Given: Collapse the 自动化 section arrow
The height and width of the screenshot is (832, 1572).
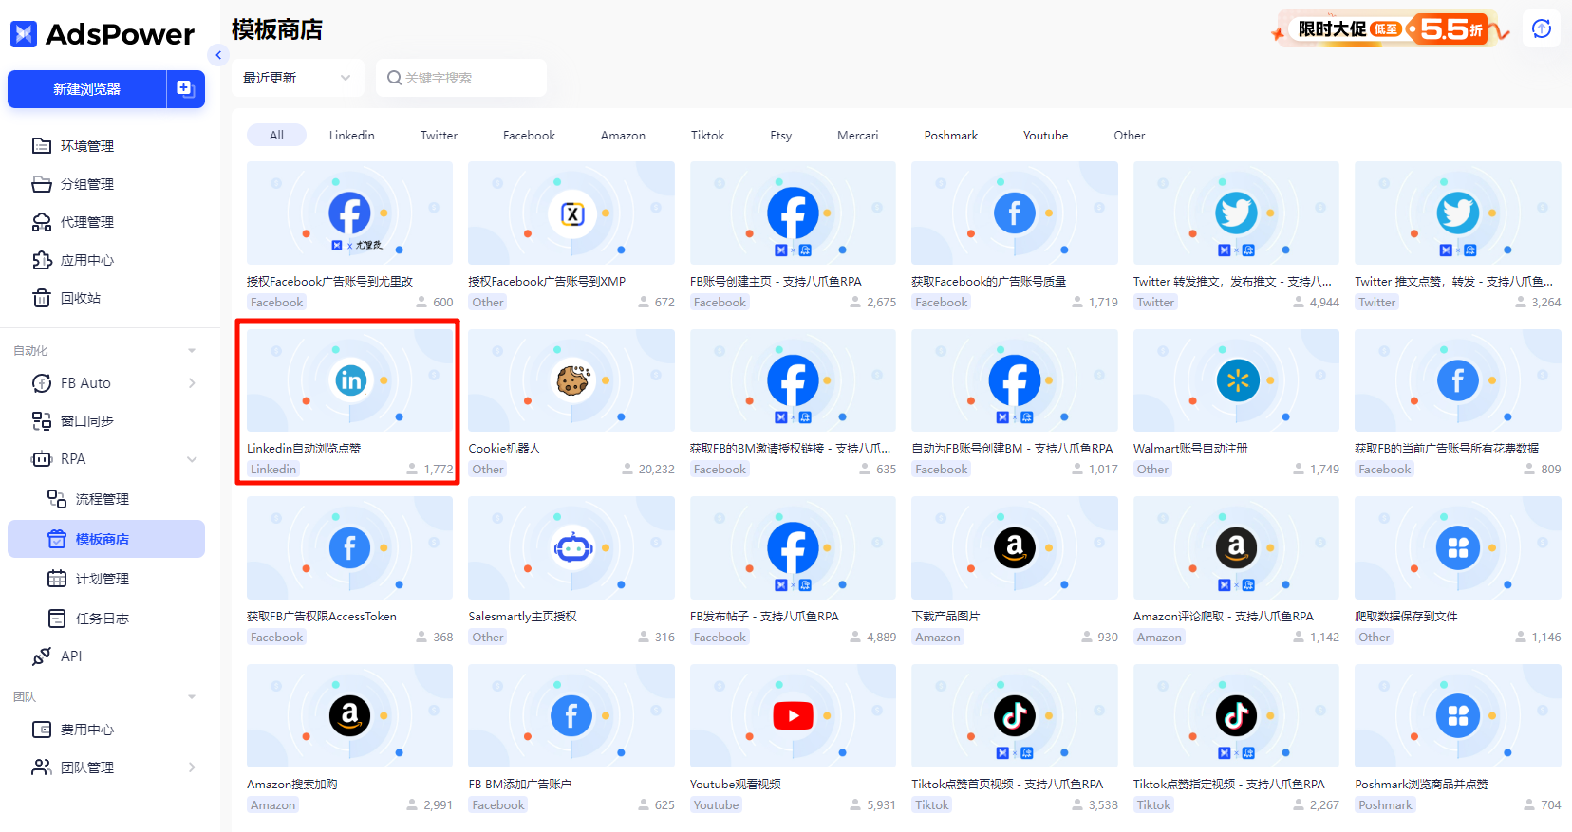Looking at the screenshot, I should pyautogui.click(x=192, y=351).
